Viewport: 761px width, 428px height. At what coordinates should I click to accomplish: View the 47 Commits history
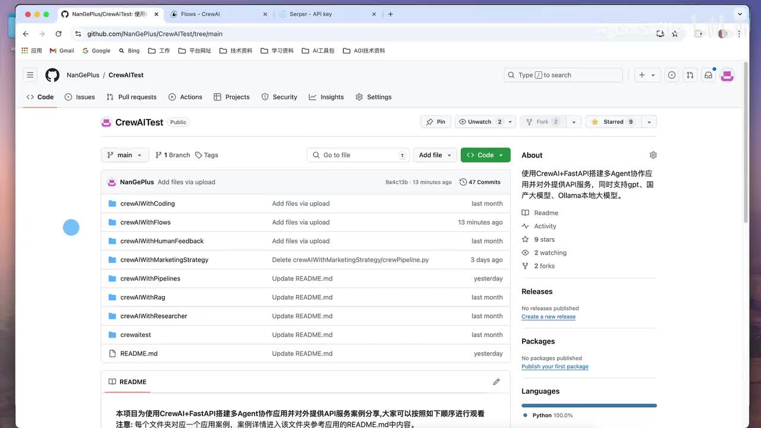(480, 182)
